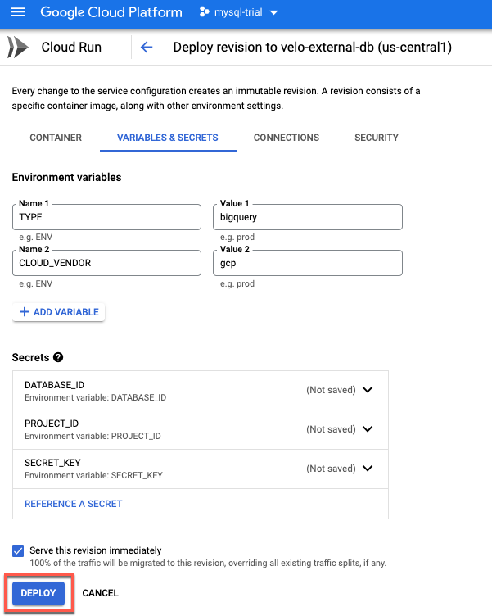The height and width of the screenshot is (616, 492).
Task: Expand the SECRET_KEY secret row
Action: click(x=368, y=469)
